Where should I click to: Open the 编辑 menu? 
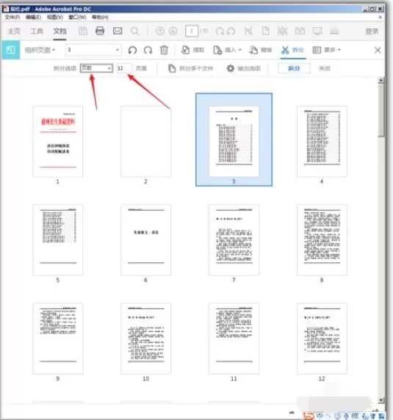pyautogui.click(x=33, y=17)
